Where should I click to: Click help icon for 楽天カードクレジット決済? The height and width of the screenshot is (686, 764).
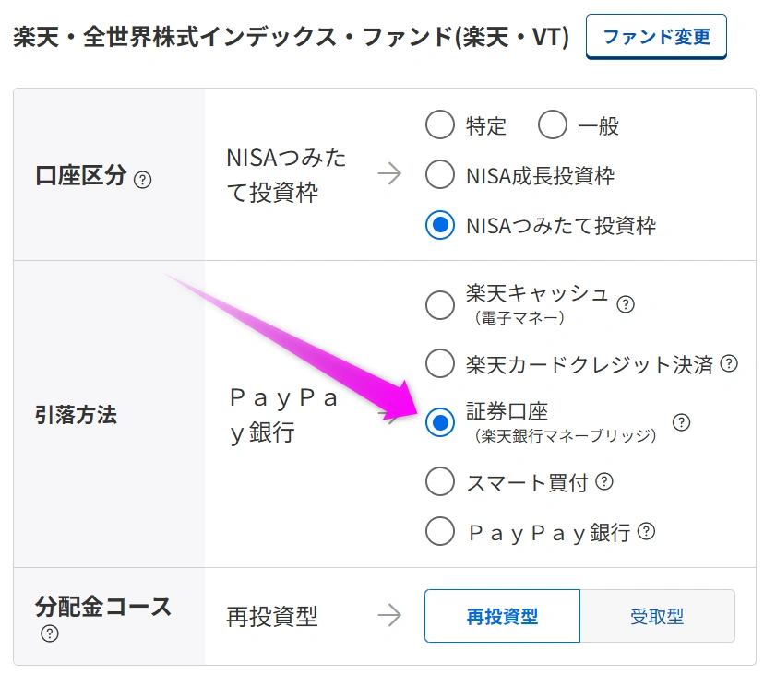click(729, 363)
